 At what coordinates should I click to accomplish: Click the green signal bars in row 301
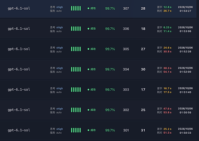pyautogui.click(x=76, y=130)
